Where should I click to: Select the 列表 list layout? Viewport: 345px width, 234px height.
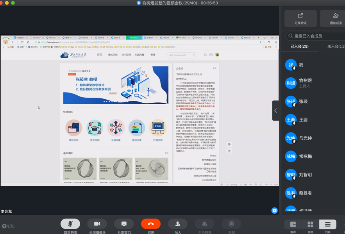[328, 224]
